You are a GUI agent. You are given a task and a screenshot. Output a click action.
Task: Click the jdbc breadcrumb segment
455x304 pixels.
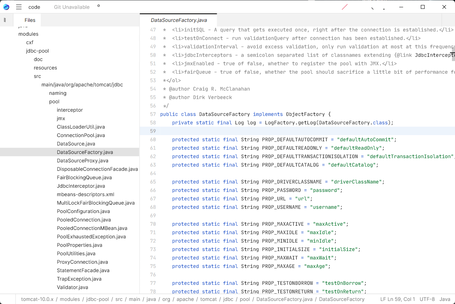tap(228, 299)
